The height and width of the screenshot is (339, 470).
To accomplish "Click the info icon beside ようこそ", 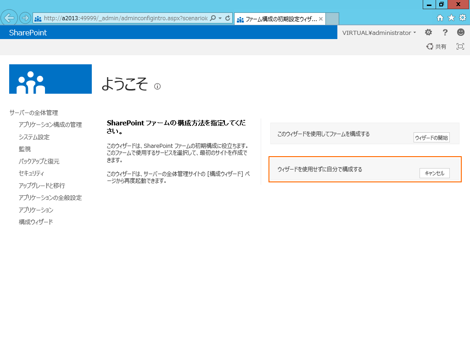I will pos(157,86).
